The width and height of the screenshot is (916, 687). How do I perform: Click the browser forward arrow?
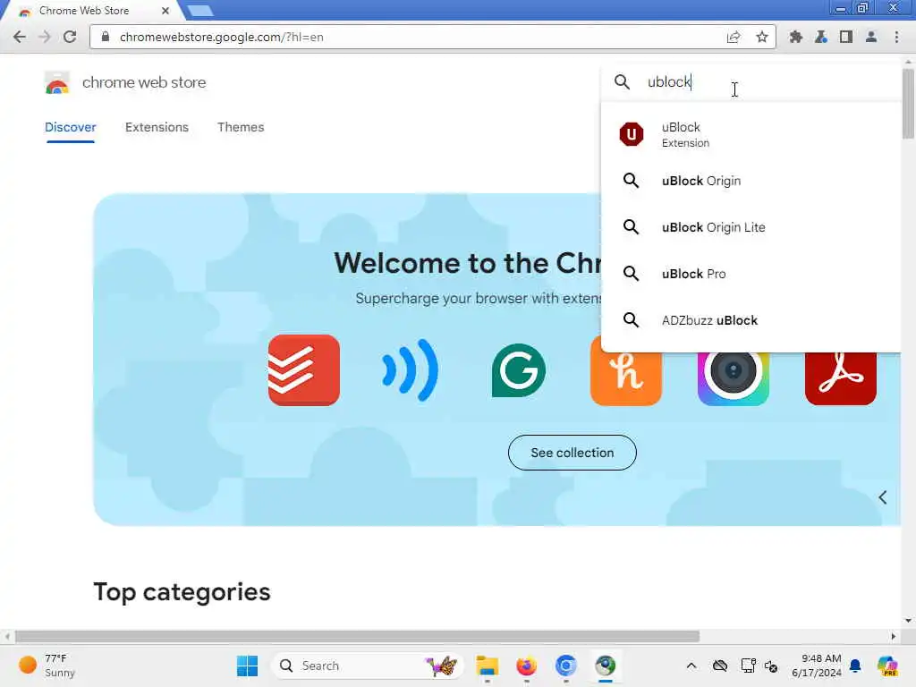coord(45,37)
